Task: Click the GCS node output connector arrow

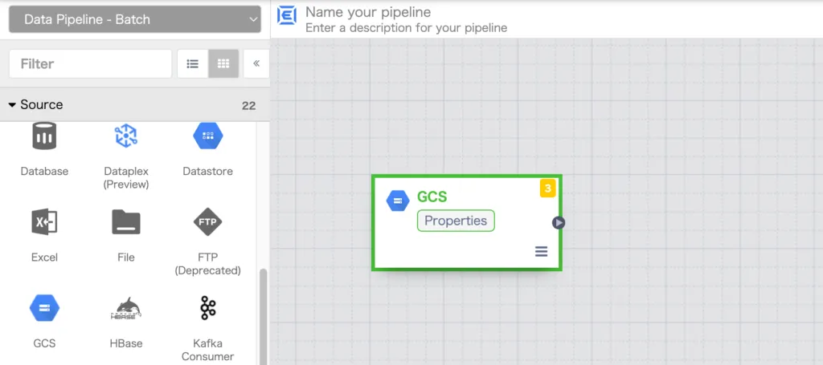Action: (x=559, y=222)
